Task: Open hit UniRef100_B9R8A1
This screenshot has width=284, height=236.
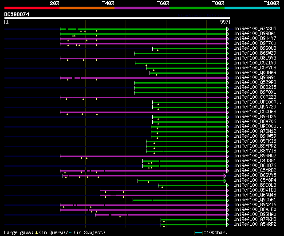Action: pos(255,34)
